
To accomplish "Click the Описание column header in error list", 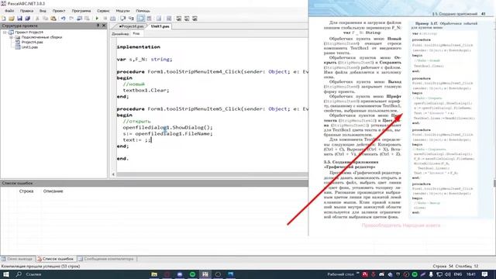I will point(53,191).
